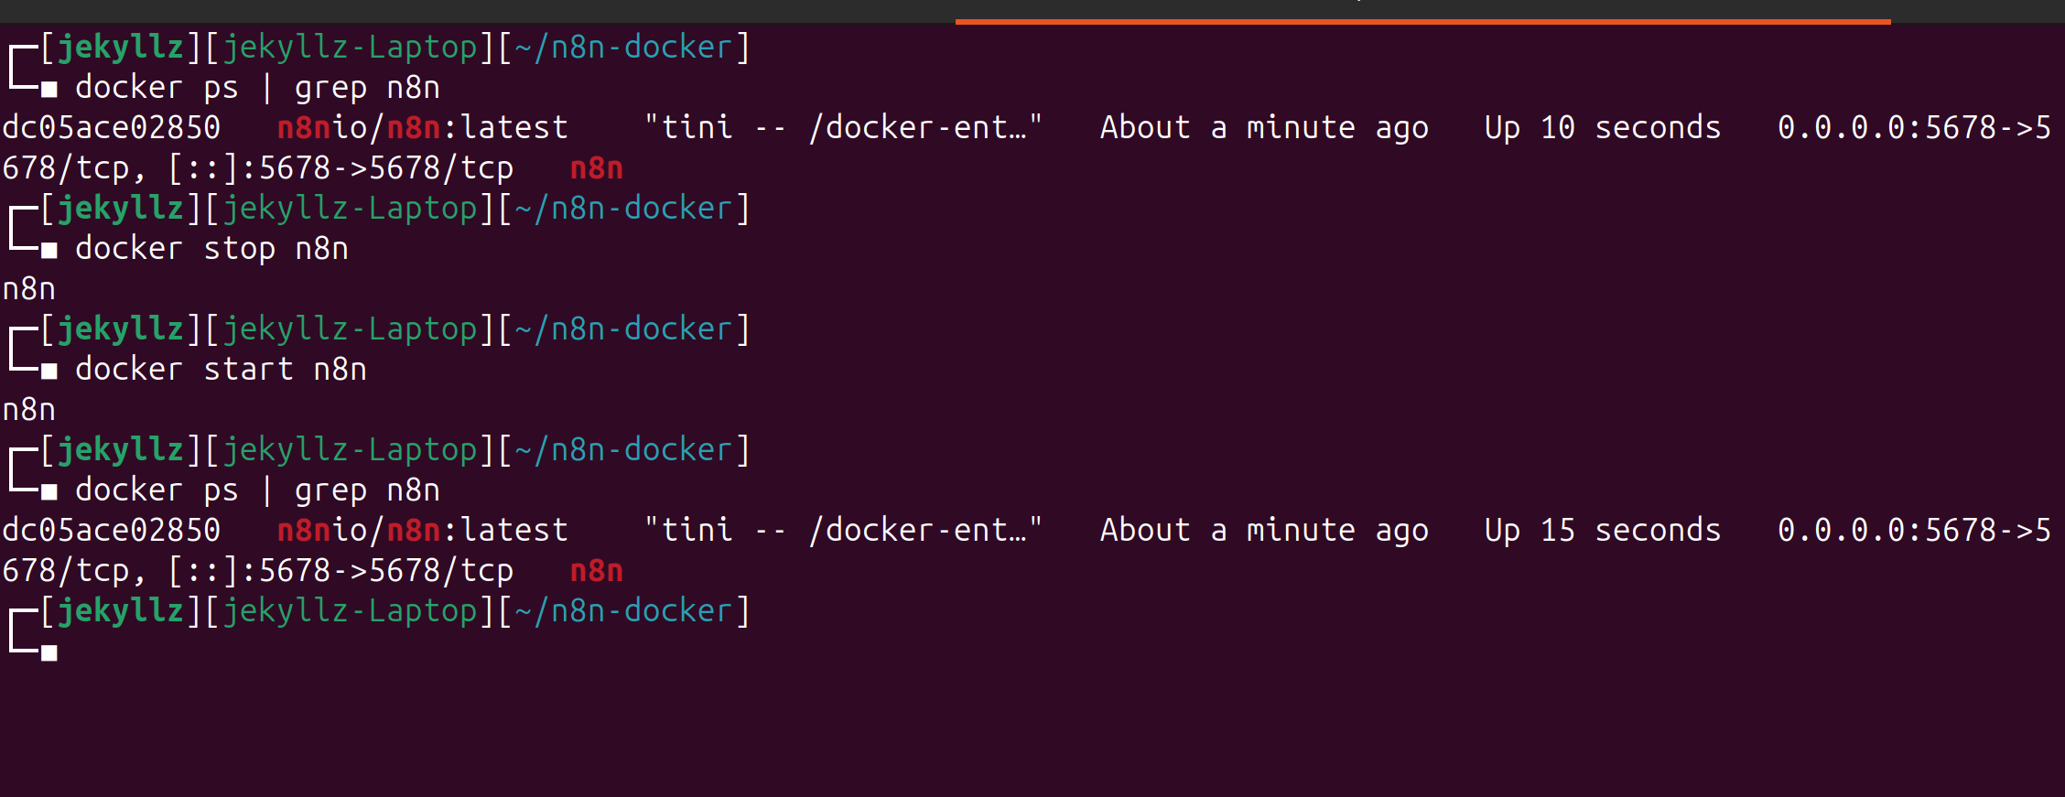Click the topmost "docker ps | grep n8n" command

pos(257,88)
